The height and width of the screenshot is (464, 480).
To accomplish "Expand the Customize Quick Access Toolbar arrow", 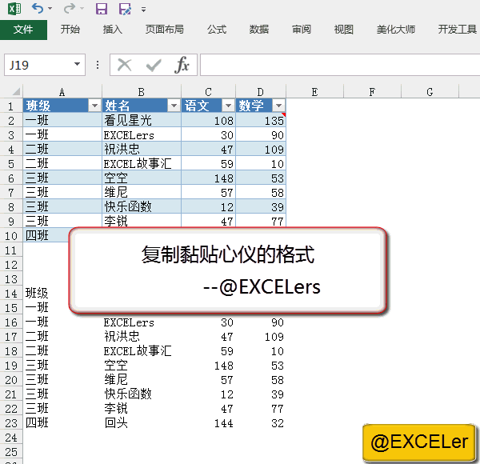I will pos(143,10).
